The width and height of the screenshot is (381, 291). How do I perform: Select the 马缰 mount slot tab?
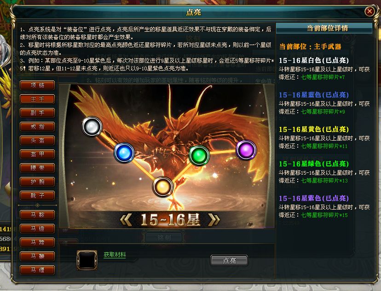37,270
